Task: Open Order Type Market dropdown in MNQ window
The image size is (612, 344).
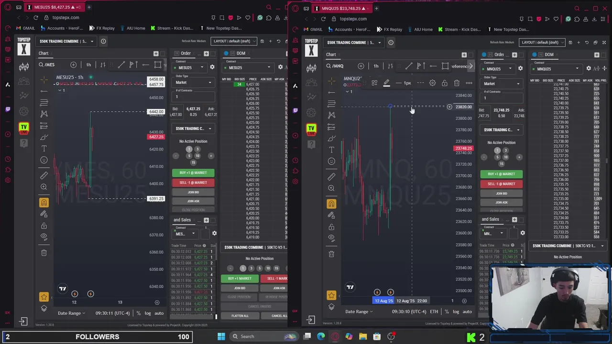Action: coord(502,84)
